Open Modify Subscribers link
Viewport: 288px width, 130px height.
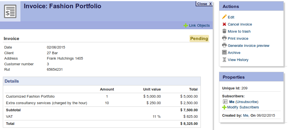243,107
